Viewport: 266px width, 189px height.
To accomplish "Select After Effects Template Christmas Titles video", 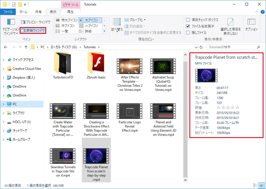I will point(130,75).
